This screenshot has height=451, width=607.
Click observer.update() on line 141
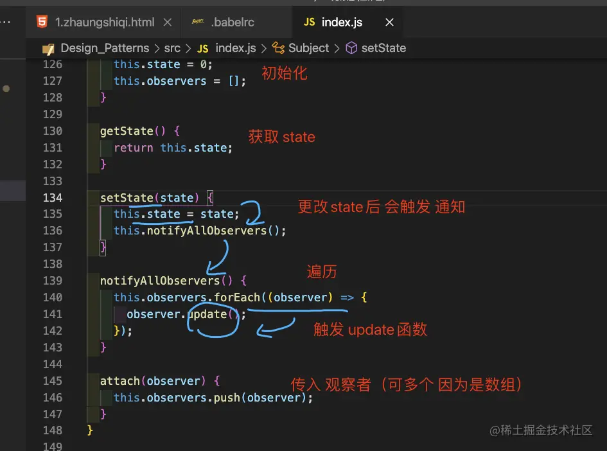[186, 314]
